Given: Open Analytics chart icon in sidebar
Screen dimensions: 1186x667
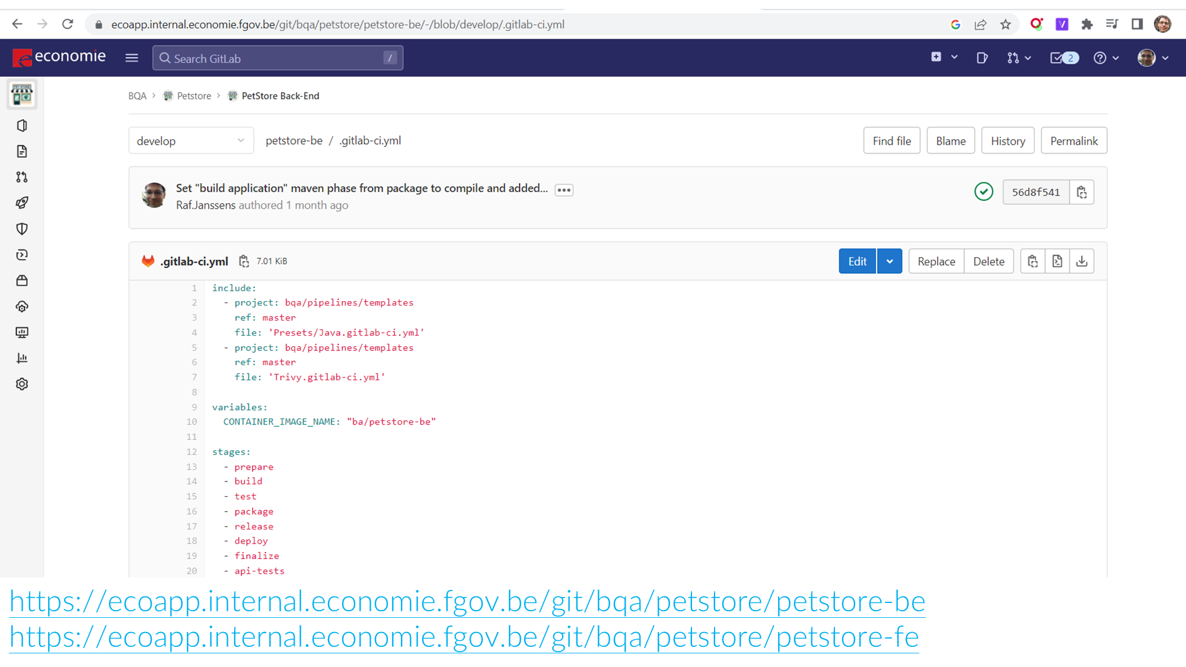Looking at the screenshot, I should click(22, 358).
